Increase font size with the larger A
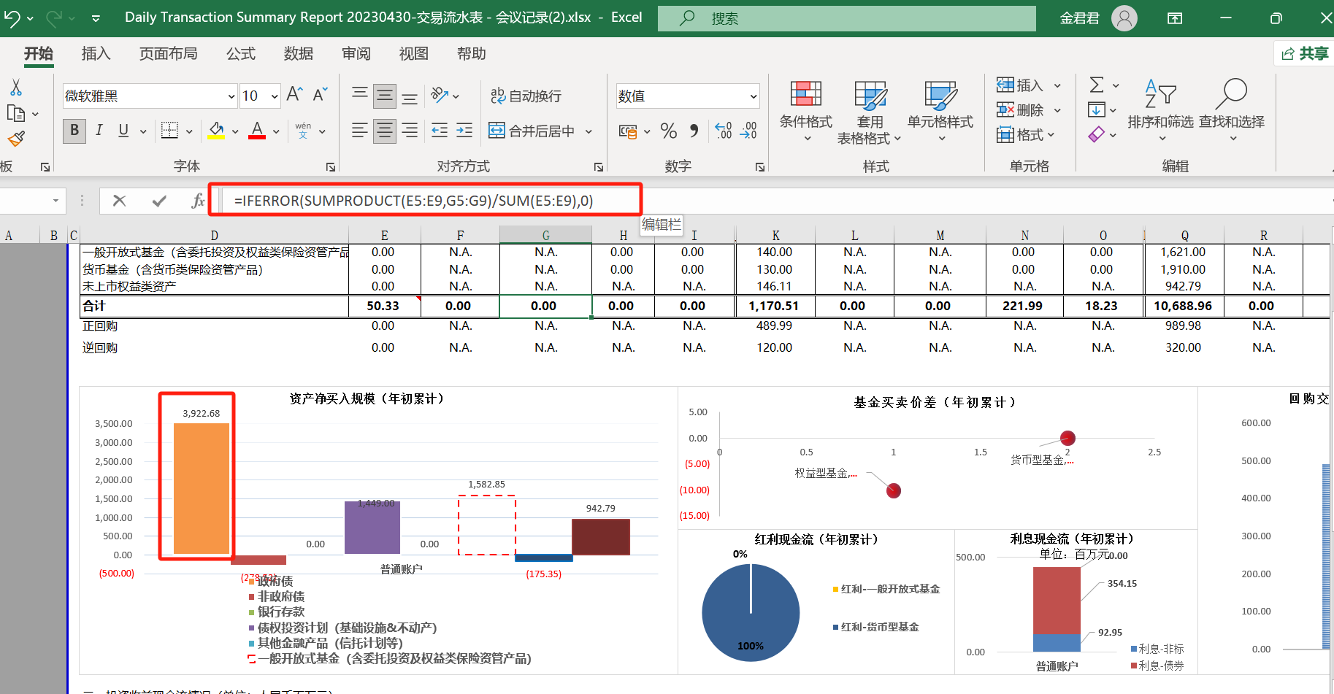Screen dimensions: 1334x694 coord(294,94)
